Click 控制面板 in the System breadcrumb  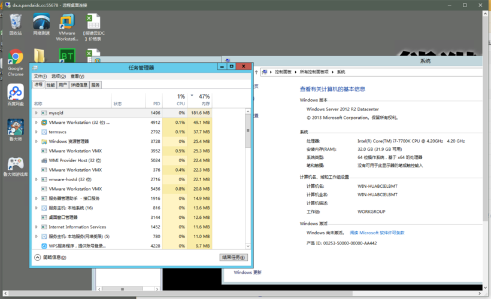[283, 72]
